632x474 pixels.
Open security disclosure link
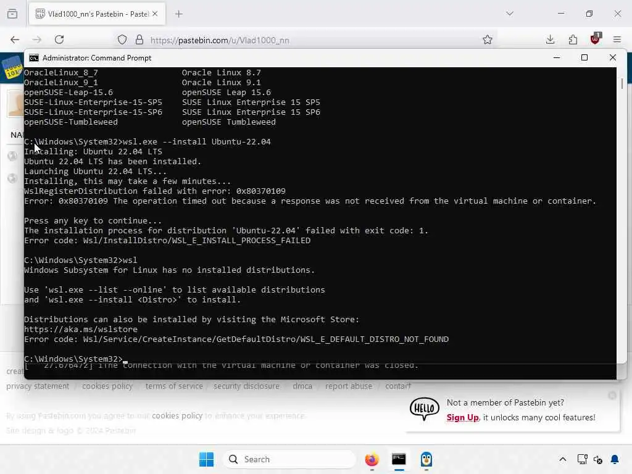pyautogui.click(x=246, y=386)
